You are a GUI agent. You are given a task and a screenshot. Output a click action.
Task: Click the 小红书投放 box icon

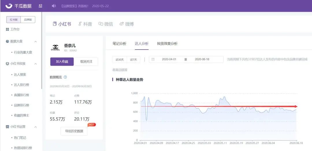(x=7, y=64)
